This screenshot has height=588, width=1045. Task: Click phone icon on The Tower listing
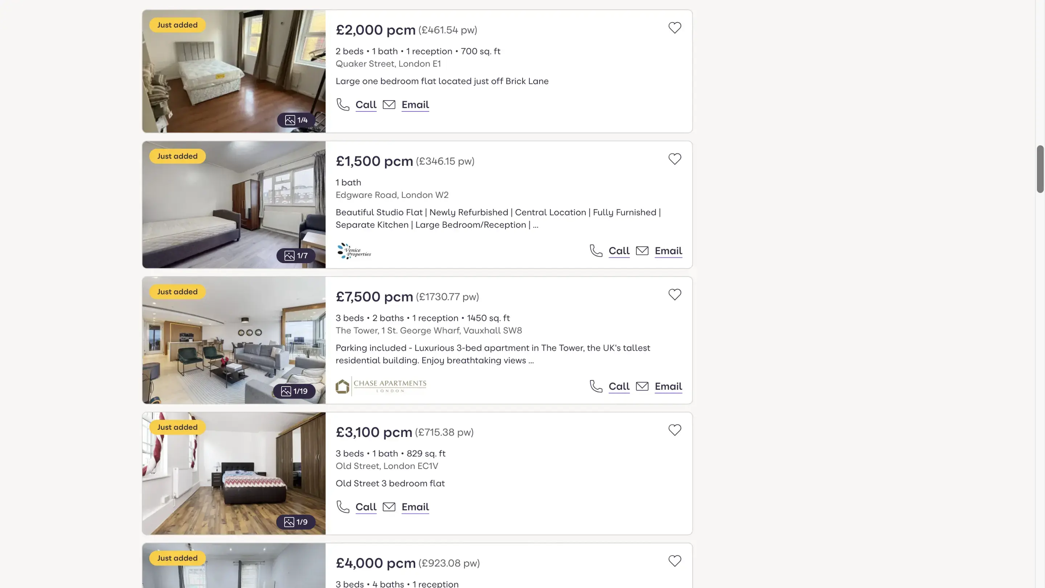(x=596, y=386)
